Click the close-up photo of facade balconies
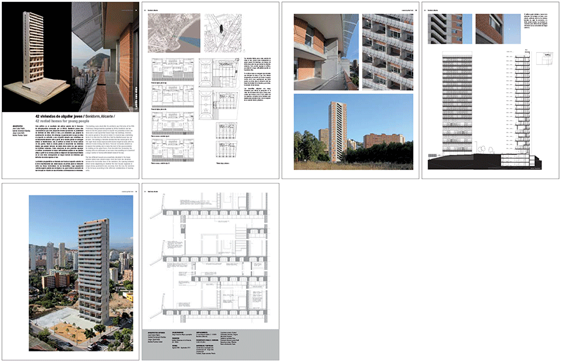Image resolution: width=561 pixels, height=364 pixels. 388,52
